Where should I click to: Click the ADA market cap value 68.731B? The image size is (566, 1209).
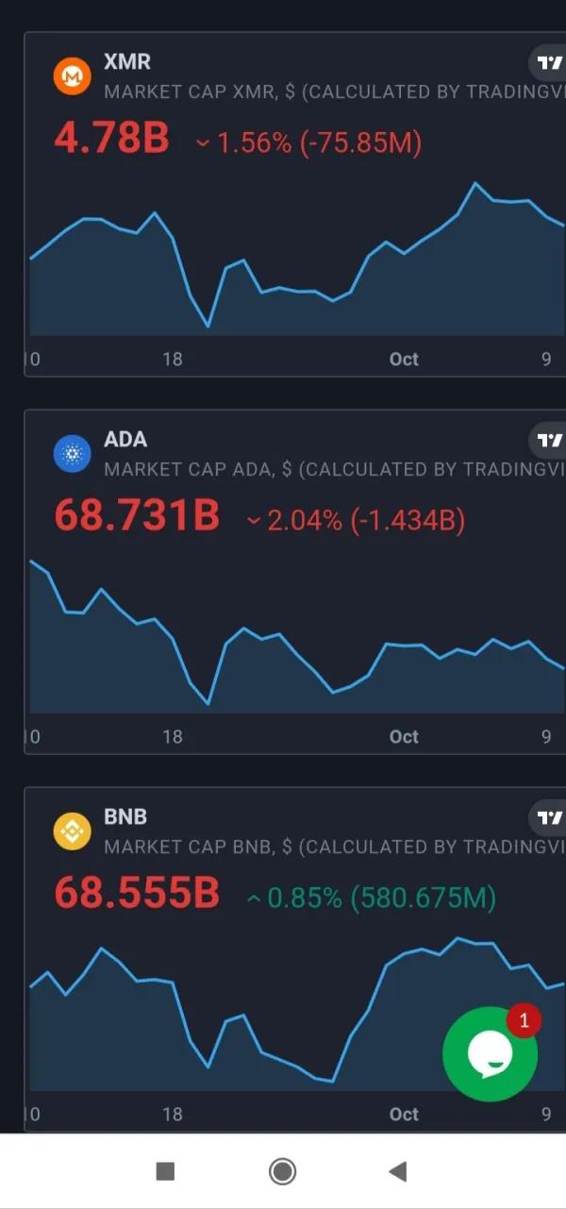137,517
